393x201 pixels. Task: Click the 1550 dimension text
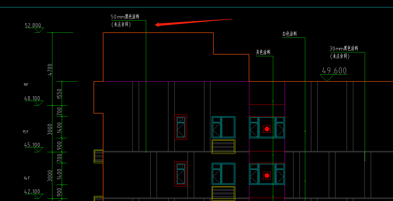click(59, 94)
